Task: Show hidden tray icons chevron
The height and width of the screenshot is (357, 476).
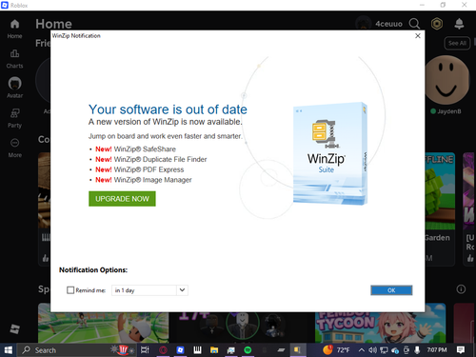Action: click(x=362, y=350)
